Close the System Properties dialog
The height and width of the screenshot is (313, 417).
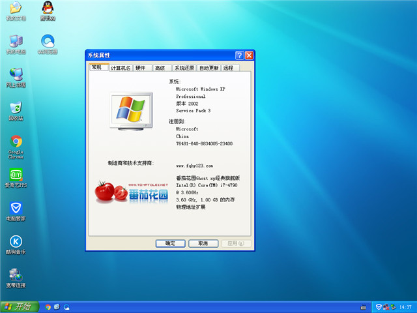249,55
